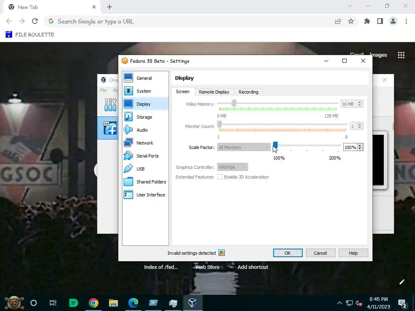Open a new Chrome tab with plus
This screenshot has height=311, width=415.
(109, 7)
